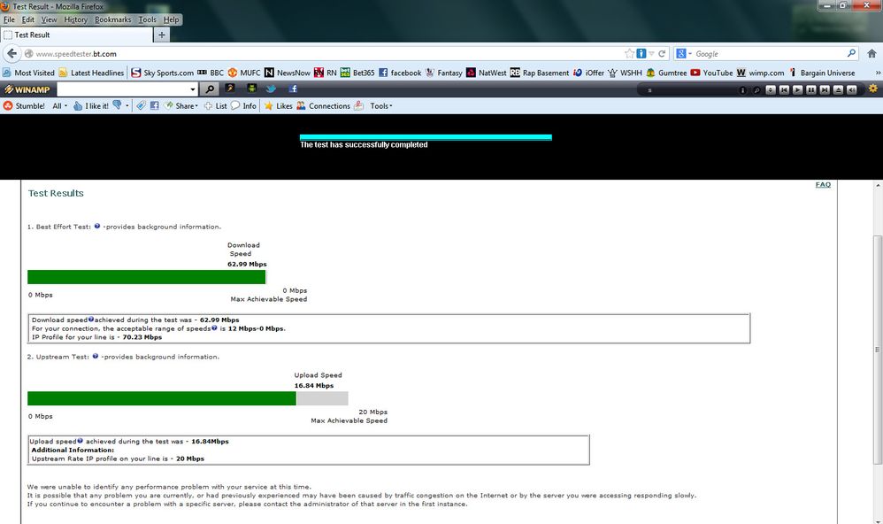Open the Gumtree bookmark
The height and width of the screenshot is (524, 883).
point(666,73)
